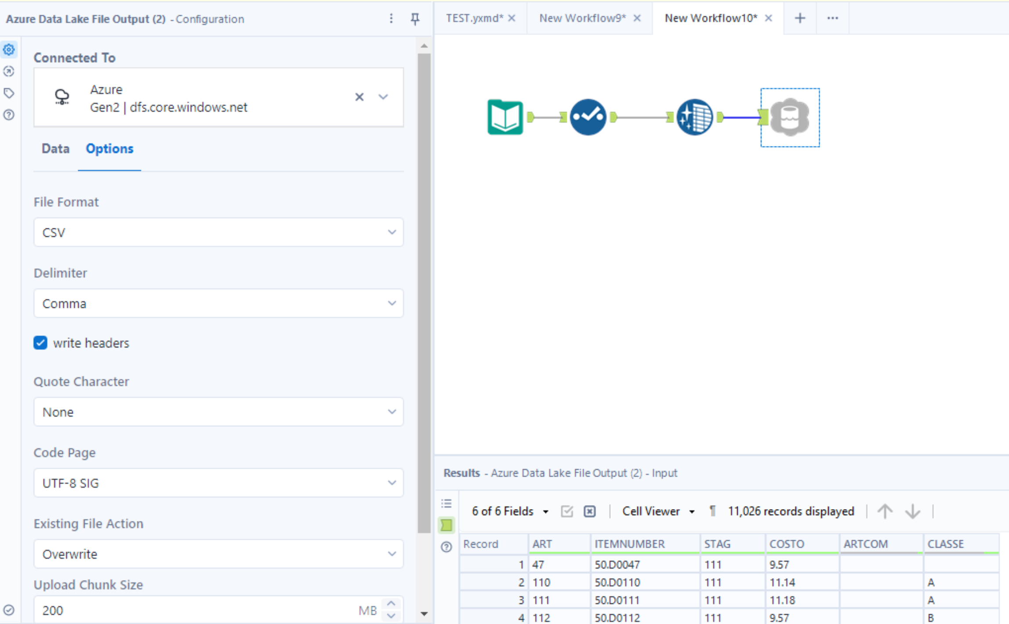The width and height of the screenshot is (1009, 624).
Task: Toggle the green Input anchor in Results pane
Action: tap(446, 525)
